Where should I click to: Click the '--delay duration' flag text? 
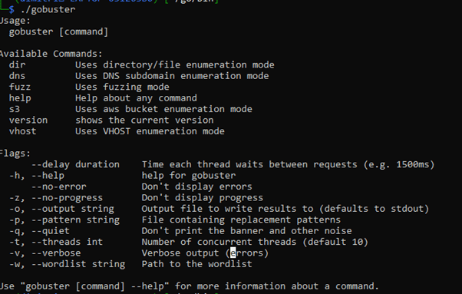click(75, 164)
